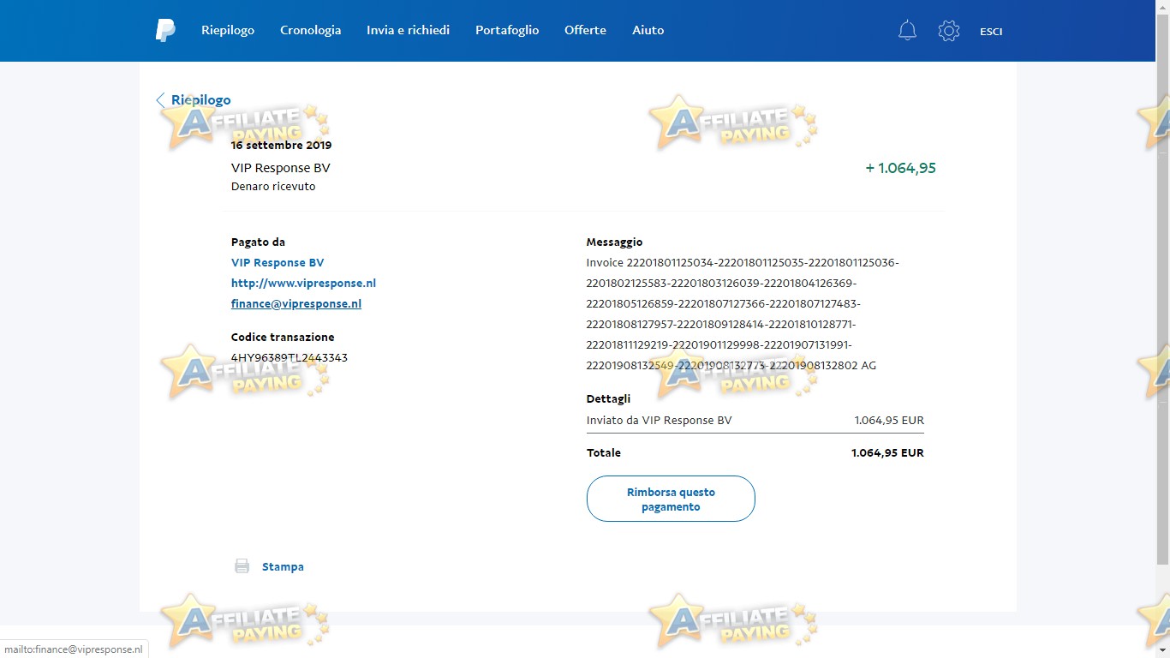Click the PayPal logo icon
The height and width of the screenshot is (658, 1170).
pyautogui.click(x=165, y=31)
